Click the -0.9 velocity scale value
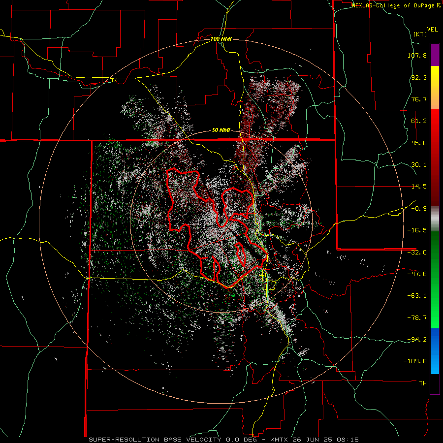 point(419,209)
